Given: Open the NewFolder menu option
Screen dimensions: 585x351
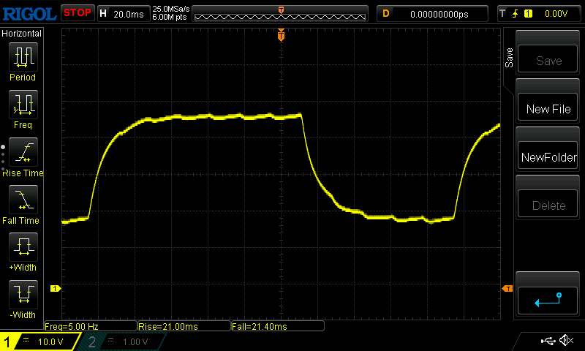Looking at the screenshot, I should (x=548, y=157).
